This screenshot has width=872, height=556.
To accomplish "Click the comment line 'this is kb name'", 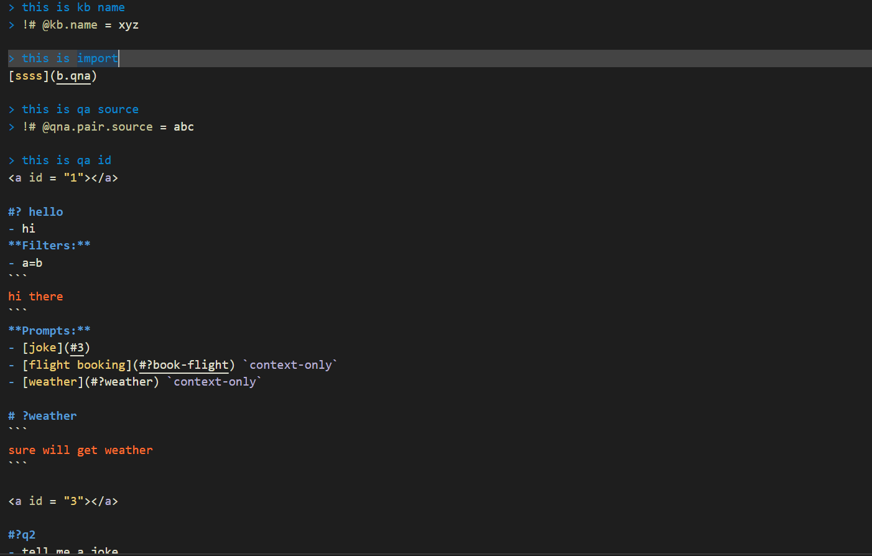I will [x=67, y=7].
